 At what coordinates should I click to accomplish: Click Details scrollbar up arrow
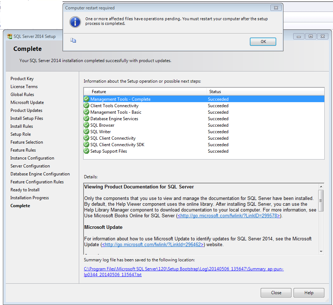(x=321, y=187)
